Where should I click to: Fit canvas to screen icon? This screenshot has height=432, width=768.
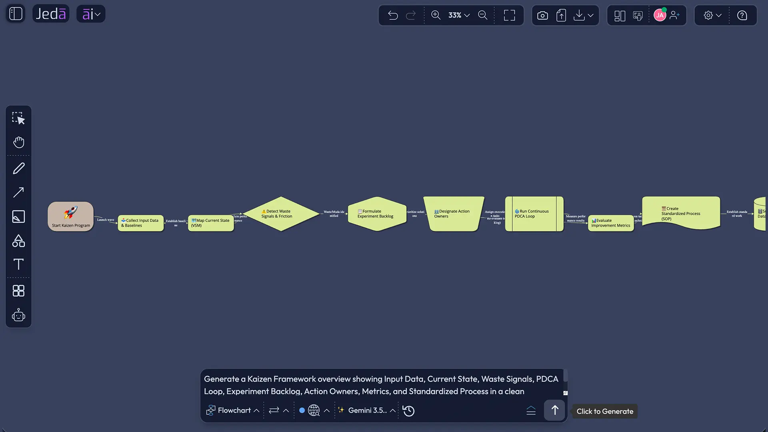(x=509, y=15)
